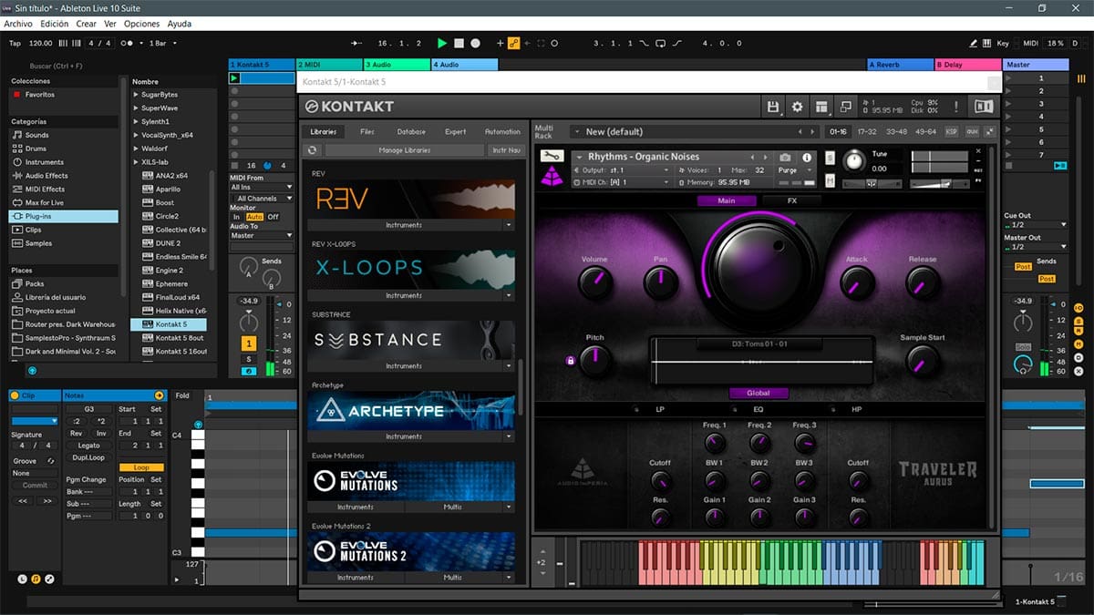The width and height of the screenshot is (1094, 615).
Task: Toggle the pitch lock padlock icon
Action: pyautogui.click(x=571, y=361)
